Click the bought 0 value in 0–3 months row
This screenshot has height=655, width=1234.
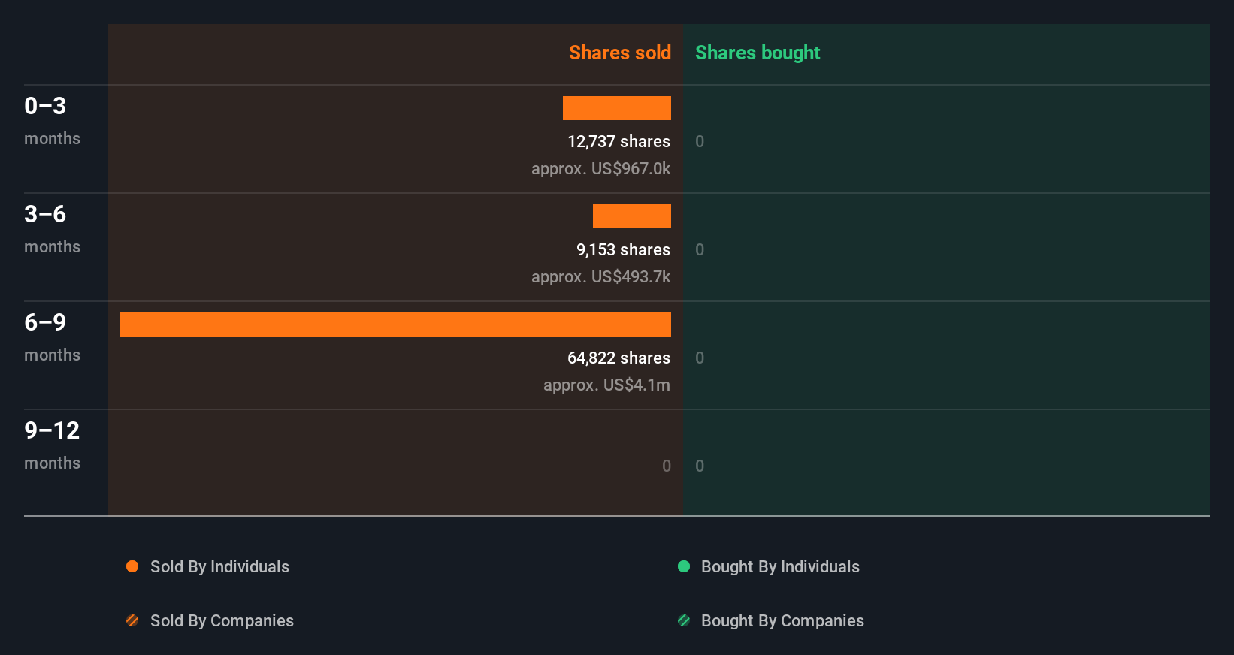point(700,141)
